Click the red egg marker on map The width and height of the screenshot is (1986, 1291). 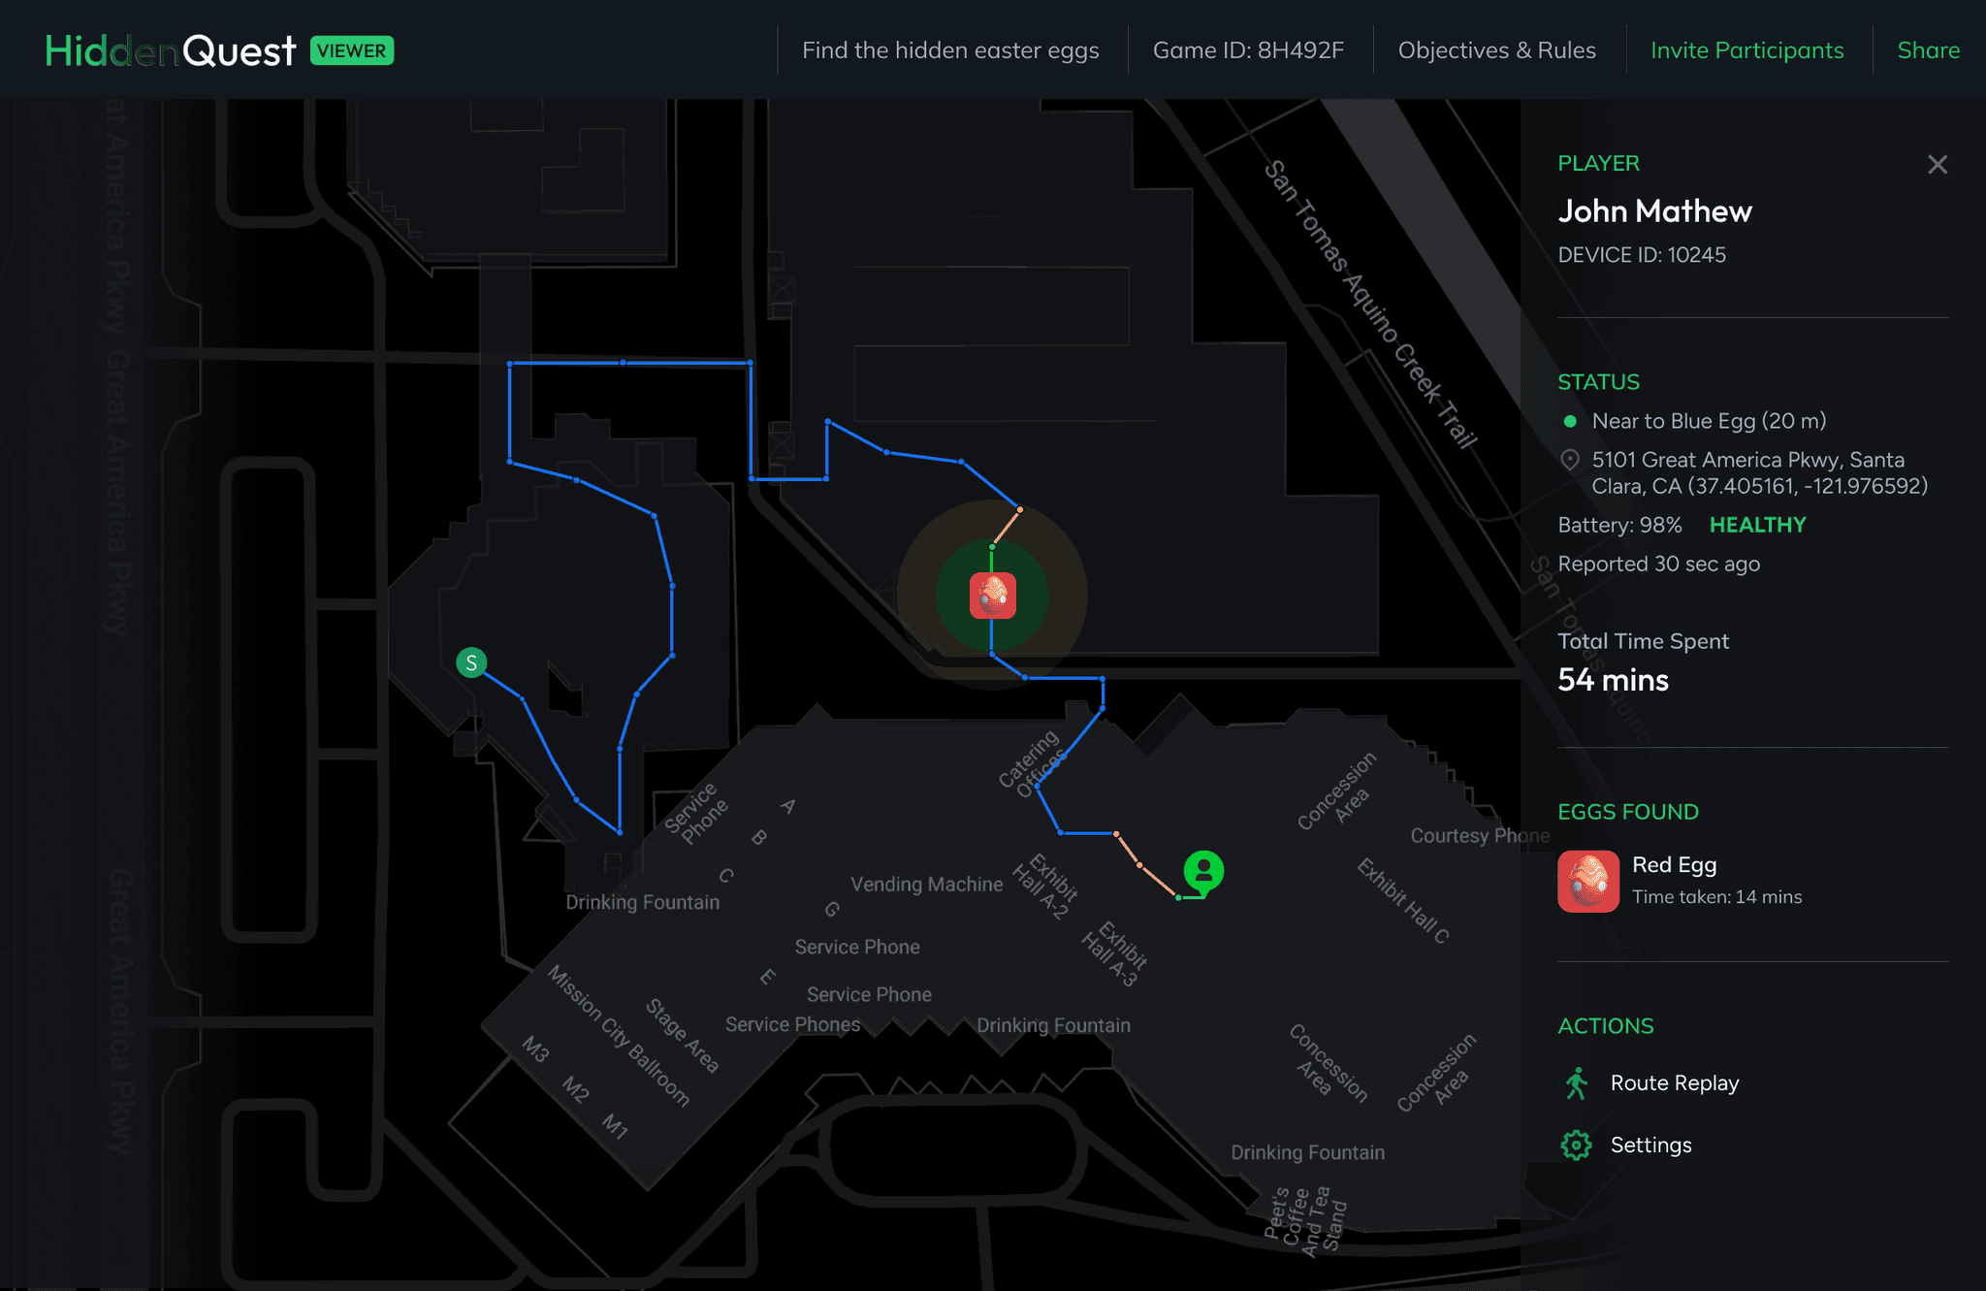coord(992,596)
